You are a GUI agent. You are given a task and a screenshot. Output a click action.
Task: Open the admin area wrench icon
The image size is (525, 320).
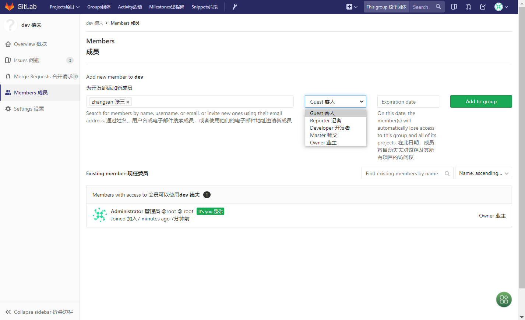(x=235, y=7)
